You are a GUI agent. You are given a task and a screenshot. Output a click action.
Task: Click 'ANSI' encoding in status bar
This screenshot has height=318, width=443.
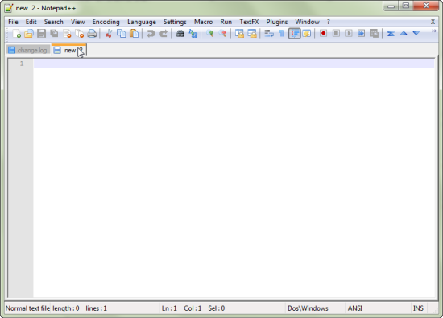tap(355, 308)
